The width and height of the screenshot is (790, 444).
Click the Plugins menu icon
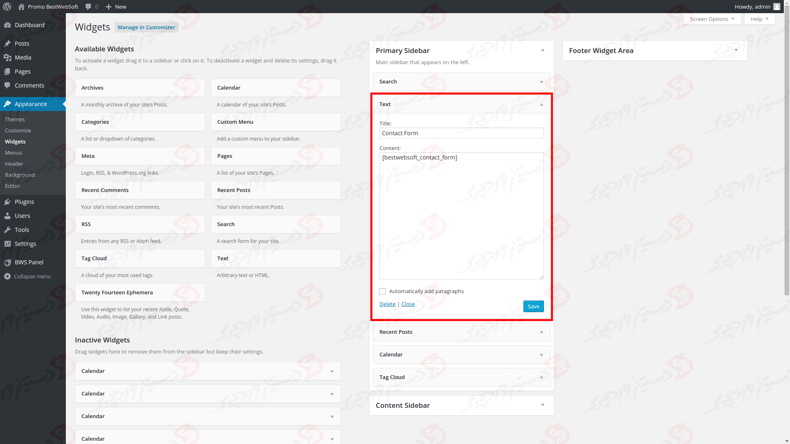[x=7, y=202]
